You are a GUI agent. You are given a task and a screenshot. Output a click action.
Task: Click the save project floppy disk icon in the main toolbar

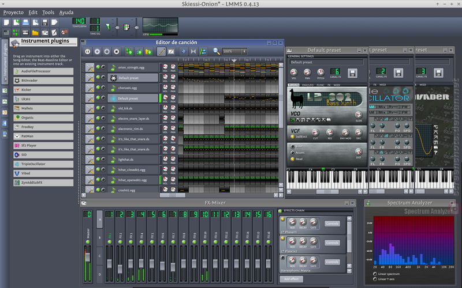(45, 22)
